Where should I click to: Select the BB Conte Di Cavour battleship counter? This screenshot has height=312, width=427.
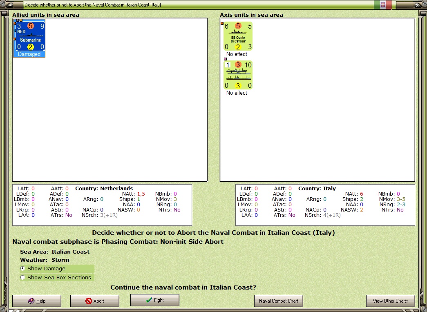pos(238,36)
